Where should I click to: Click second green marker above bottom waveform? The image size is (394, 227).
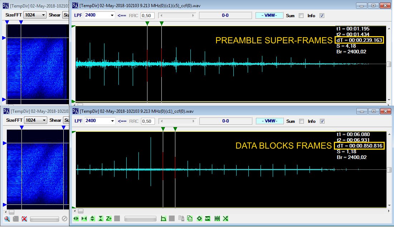(x=175, y=129)
